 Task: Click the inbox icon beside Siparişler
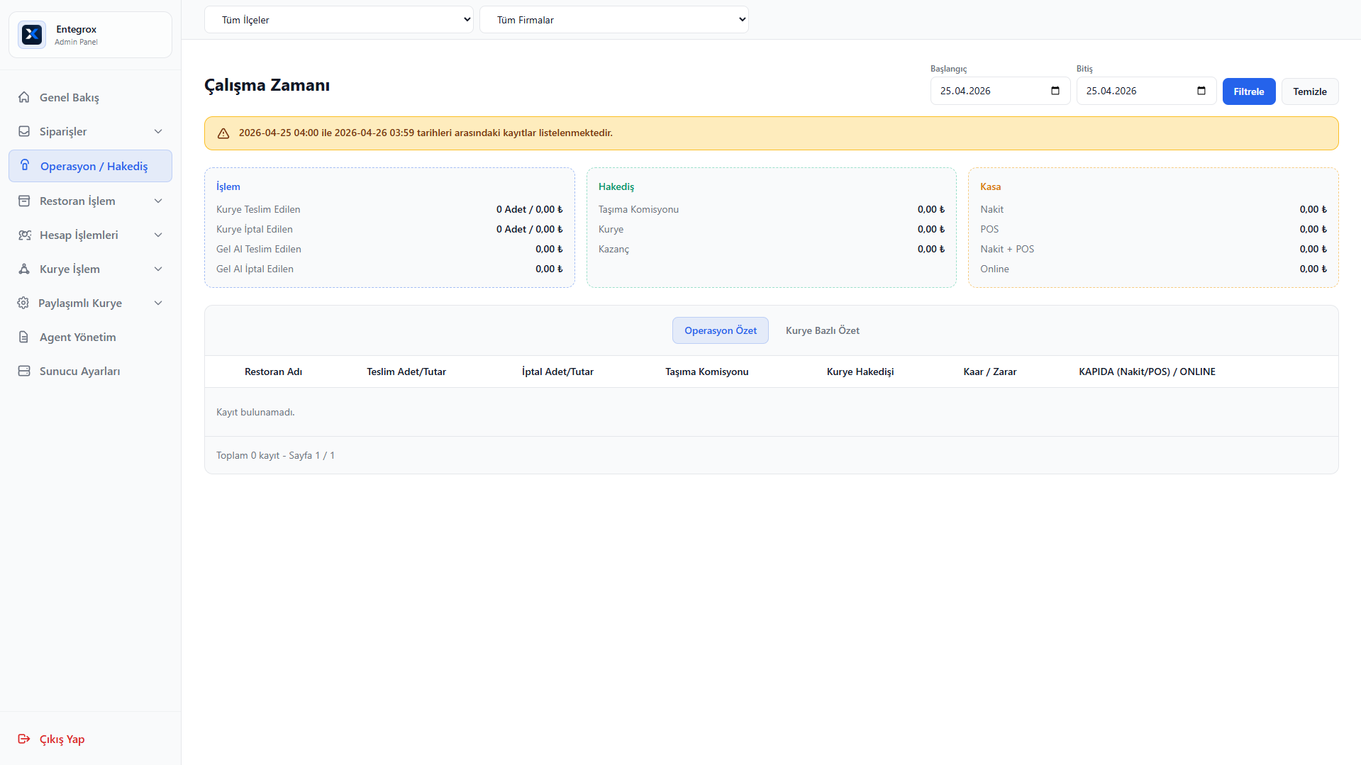[24, 131]
